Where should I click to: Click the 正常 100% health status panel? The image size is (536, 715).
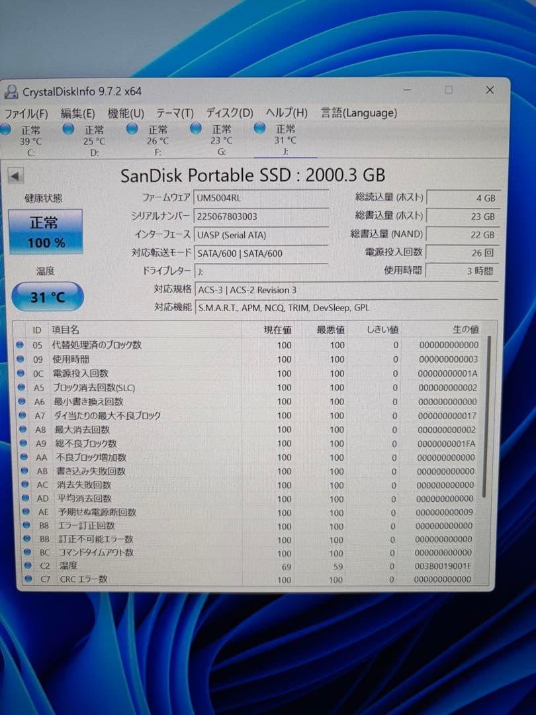45,232
